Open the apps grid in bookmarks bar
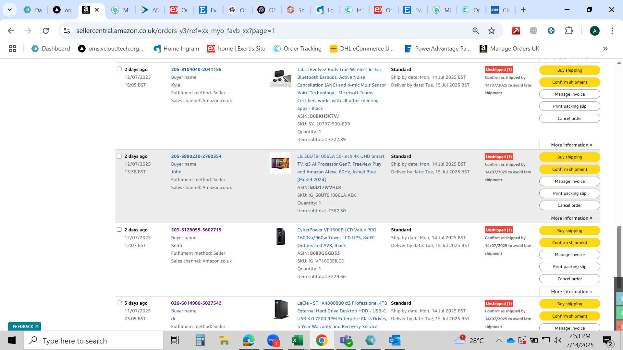The height and width of the screenshot is (350, 623). (13, 49)
